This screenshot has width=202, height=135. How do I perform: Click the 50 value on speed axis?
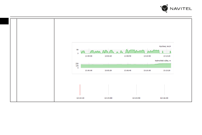tap(78, 50)
